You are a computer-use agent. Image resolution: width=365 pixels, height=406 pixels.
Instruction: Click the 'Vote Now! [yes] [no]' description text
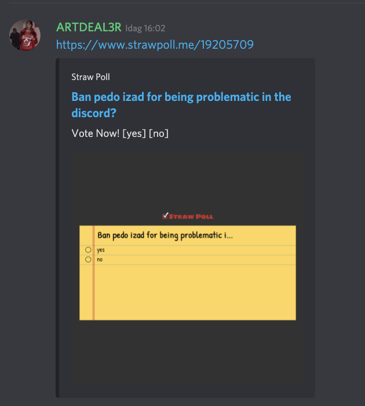pos(120,133)
